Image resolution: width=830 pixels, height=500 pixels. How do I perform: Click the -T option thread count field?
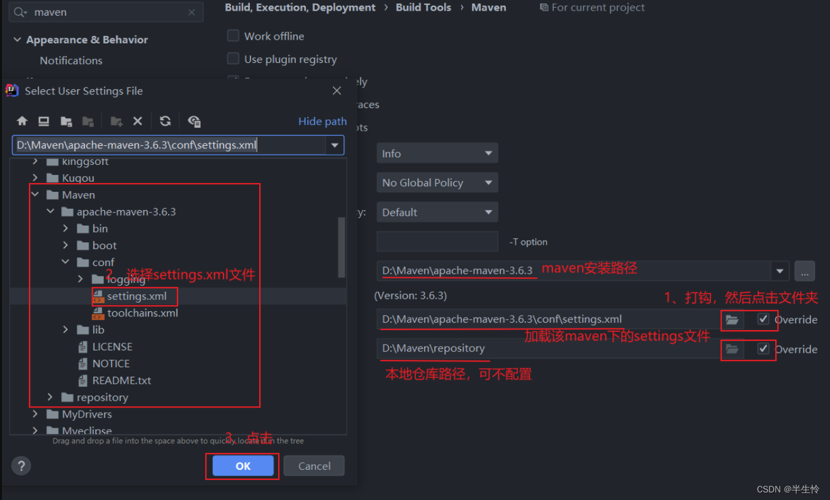[437, 242]
